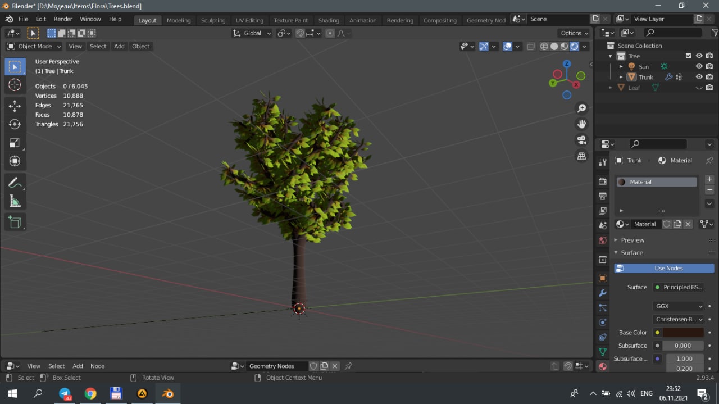Select the Move tool in the toolbar
This screenshot has height=404, width=719.
[15, 106]
